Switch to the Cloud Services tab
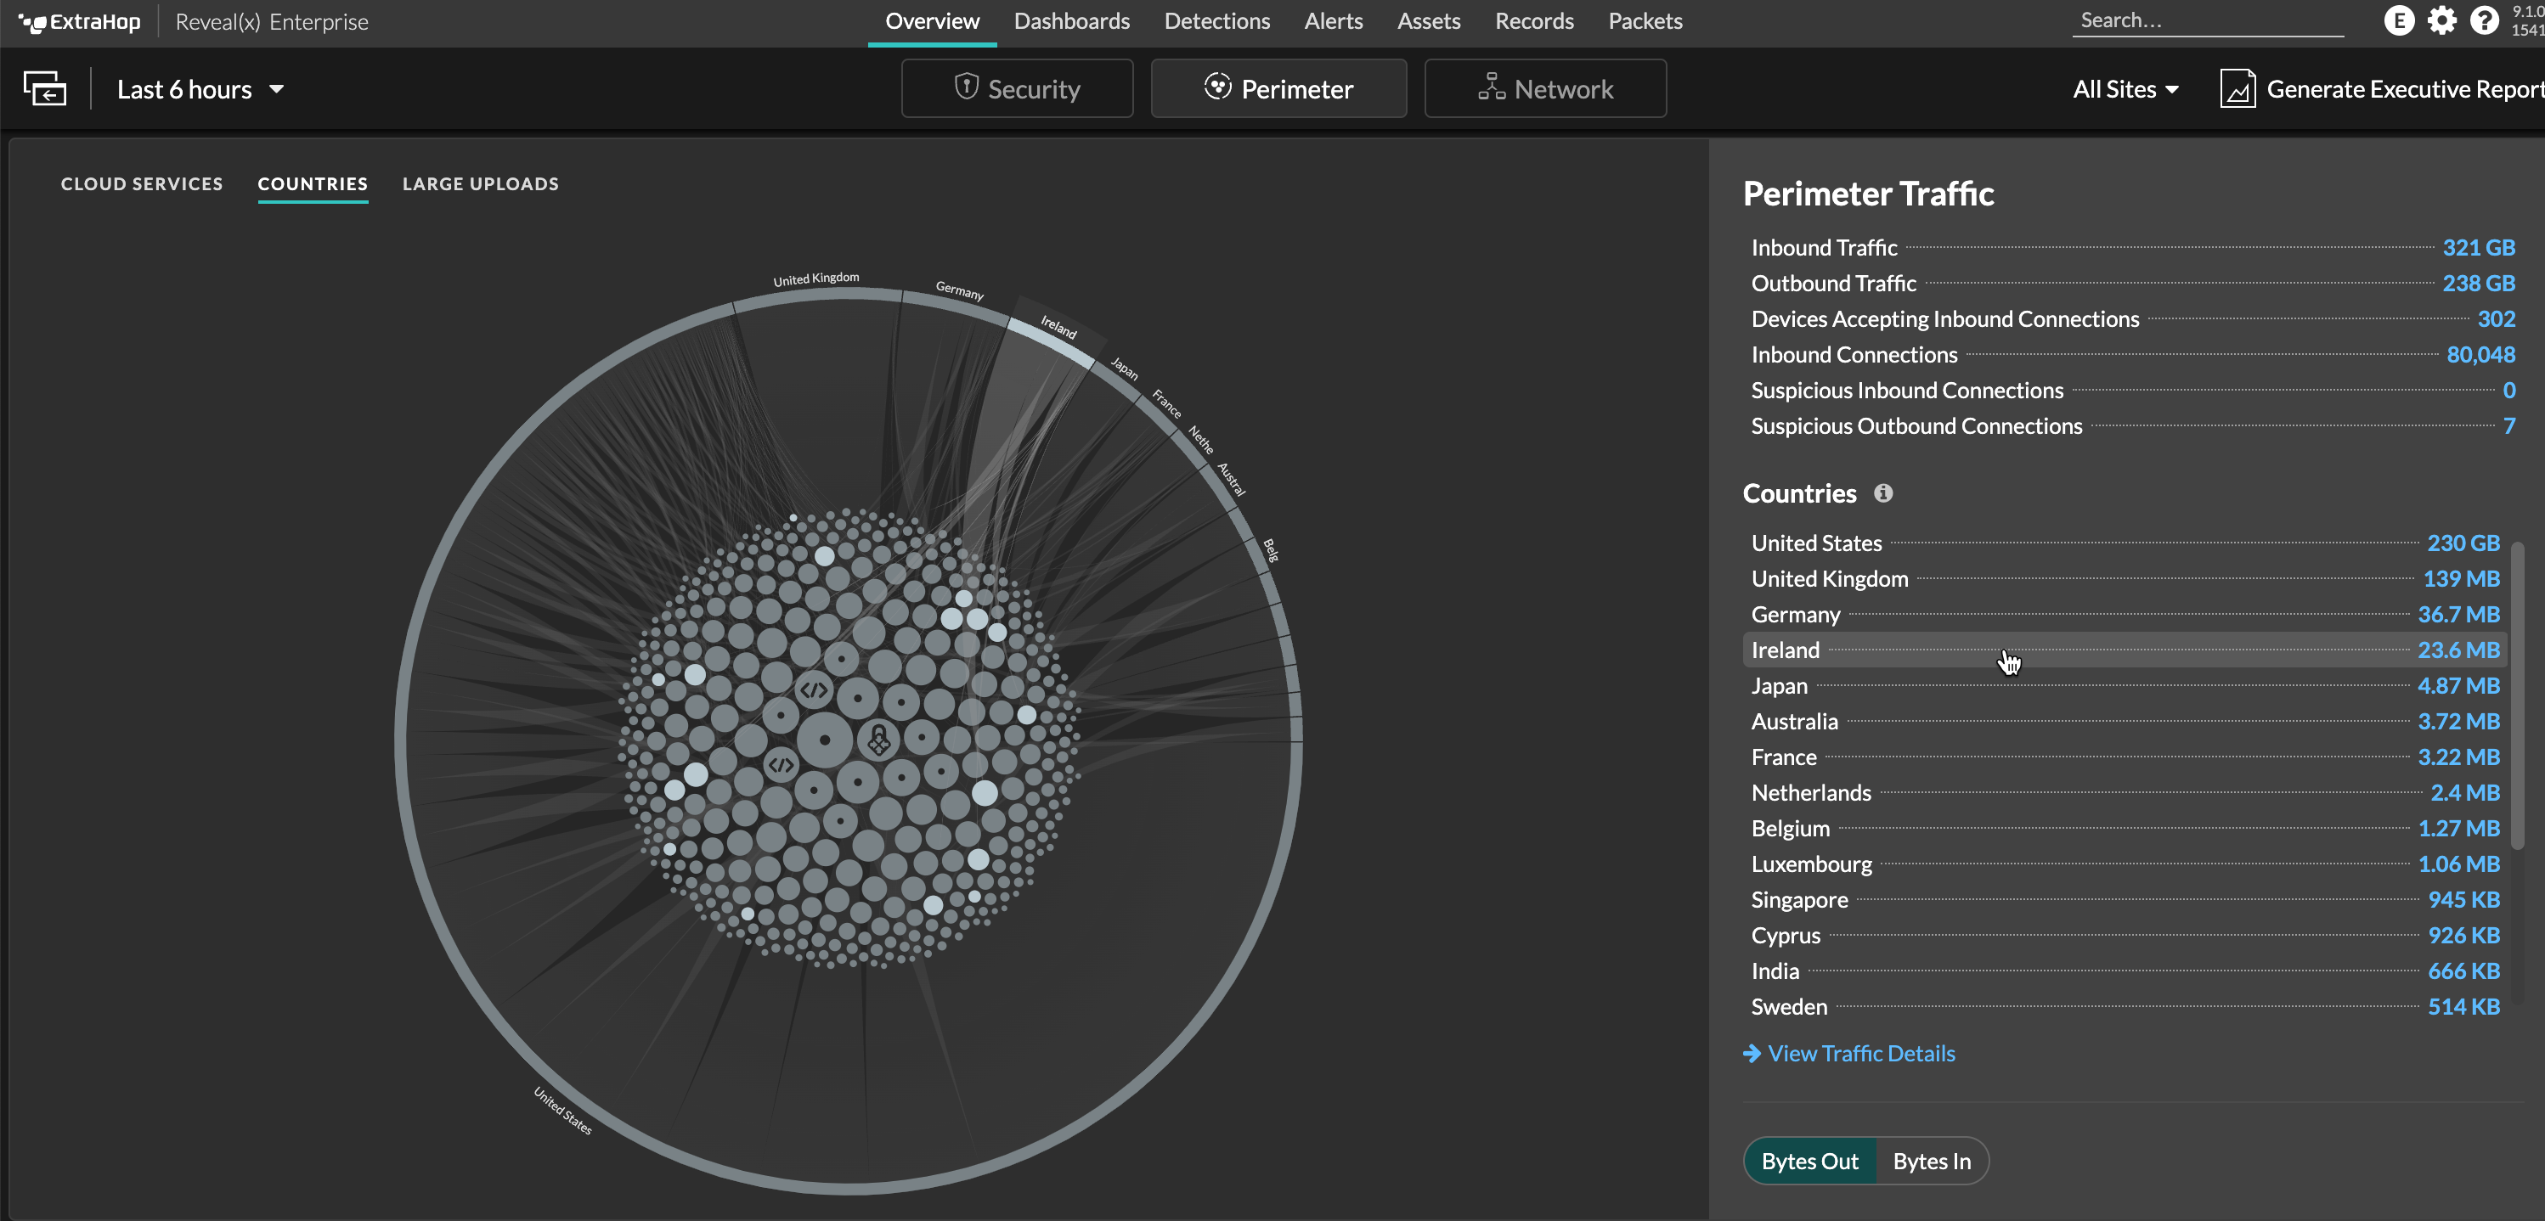The image size is (2545, 1221). coord(143,183)
